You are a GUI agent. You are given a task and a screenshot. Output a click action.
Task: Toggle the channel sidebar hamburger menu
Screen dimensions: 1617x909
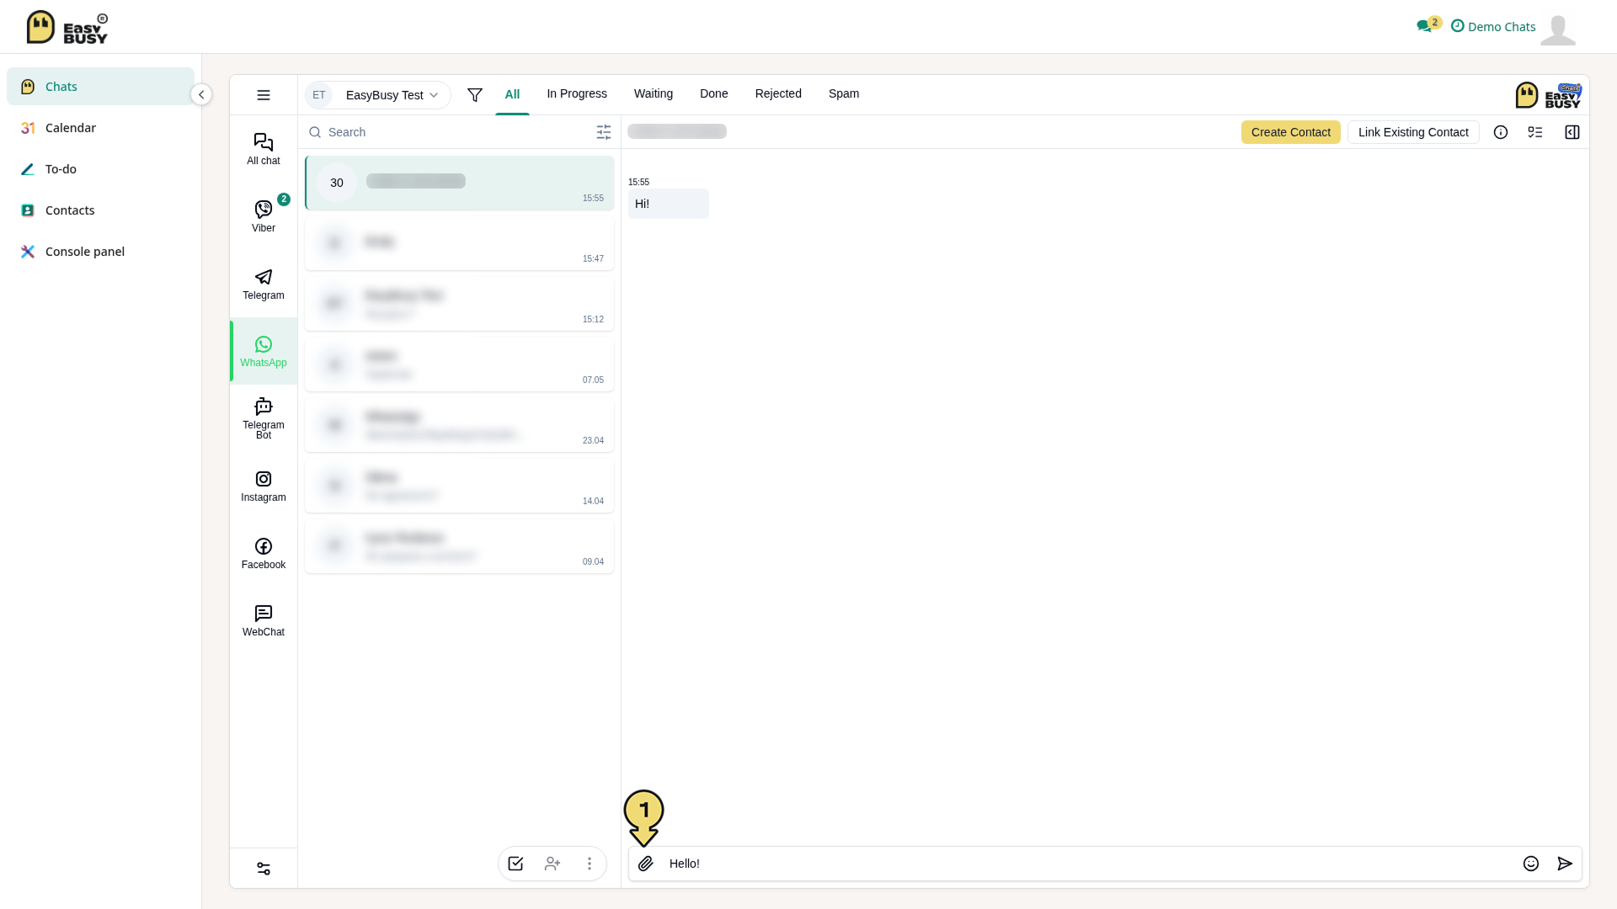click(x=264, y=95)
